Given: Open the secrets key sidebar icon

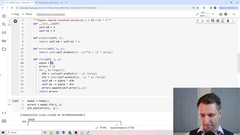Looking at the screenshot, I should pyautogui.click(x=4, y=41).
